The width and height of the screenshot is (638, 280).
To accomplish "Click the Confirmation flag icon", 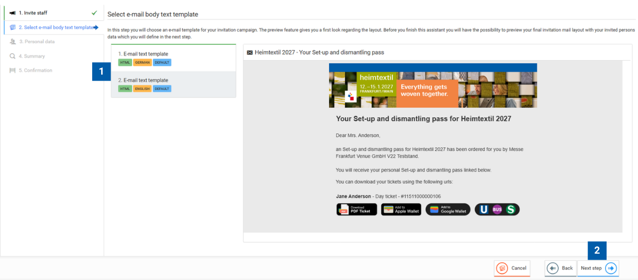I will coord(12,70).
